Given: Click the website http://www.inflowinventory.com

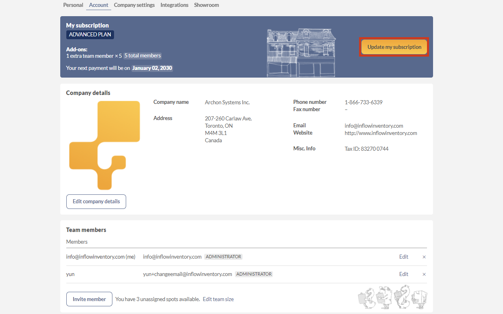Looking at the screenshot, I should (x=381, y=133).
